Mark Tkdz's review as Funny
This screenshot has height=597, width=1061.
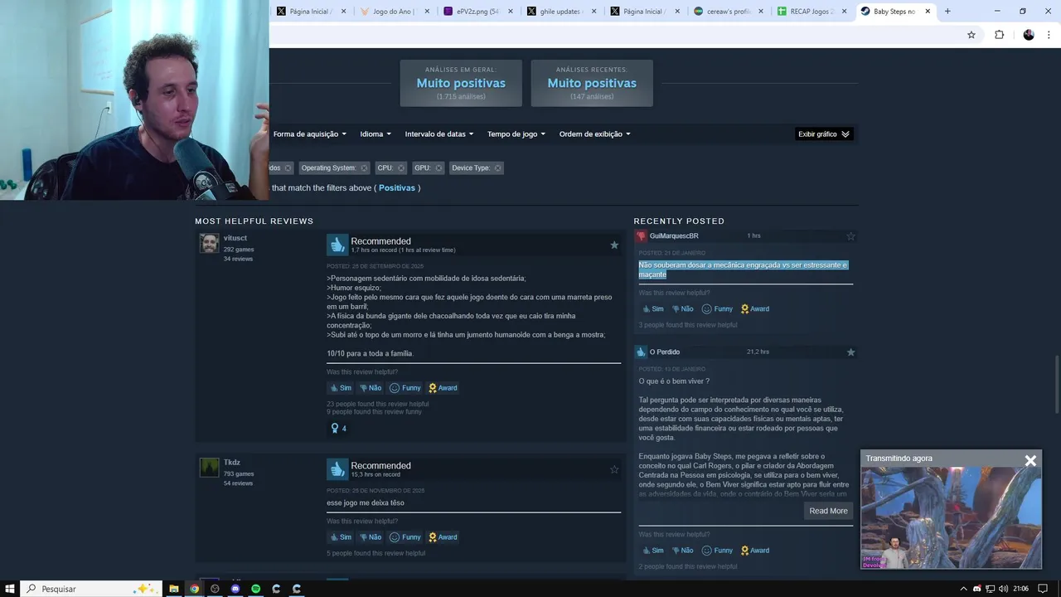click(405, 537)
